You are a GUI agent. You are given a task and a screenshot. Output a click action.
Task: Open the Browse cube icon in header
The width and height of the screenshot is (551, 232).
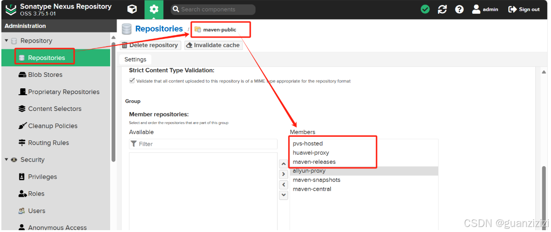[132, 9]
